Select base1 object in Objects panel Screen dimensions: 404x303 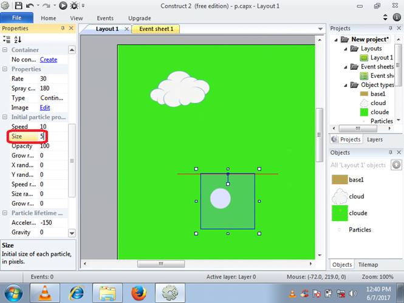point(348,179)
